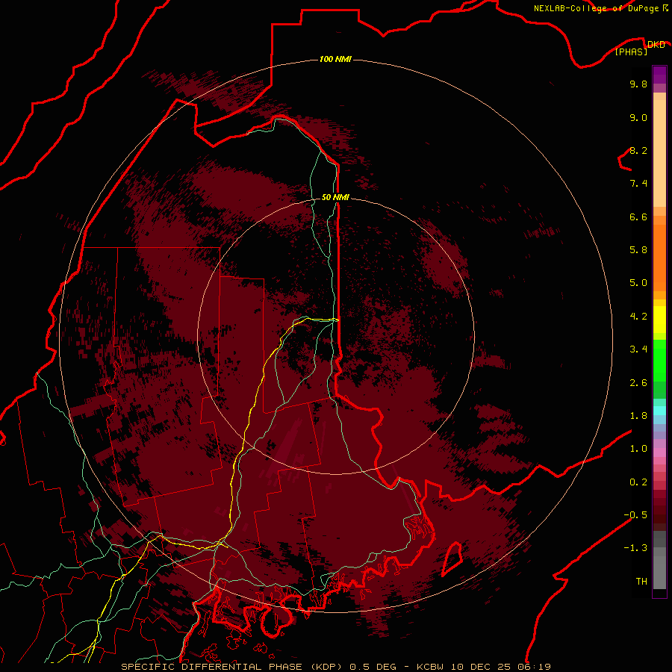Viewport: 672px width, 672px height.
Task: Click the 1.8 value on the color scale
Action: coord(638,416)
